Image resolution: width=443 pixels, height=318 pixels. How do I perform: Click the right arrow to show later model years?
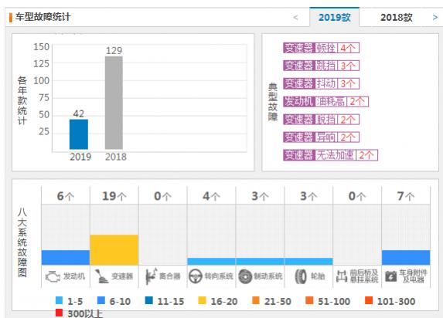435,18
